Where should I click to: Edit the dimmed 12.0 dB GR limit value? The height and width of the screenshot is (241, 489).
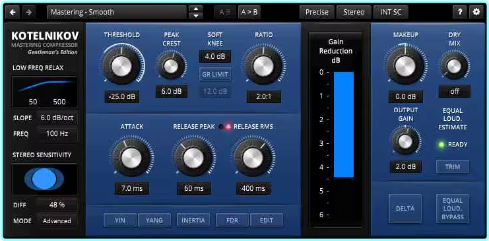point(215,91)
